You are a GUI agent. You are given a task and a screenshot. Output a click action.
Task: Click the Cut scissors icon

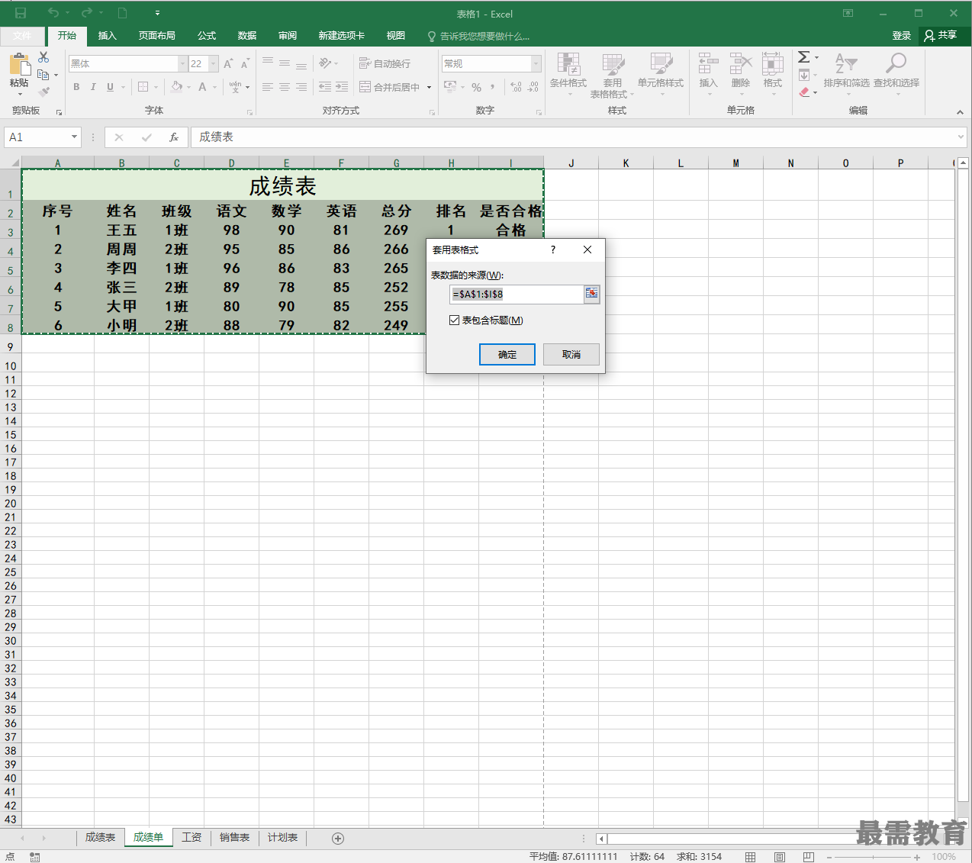[x=43, y=57]
